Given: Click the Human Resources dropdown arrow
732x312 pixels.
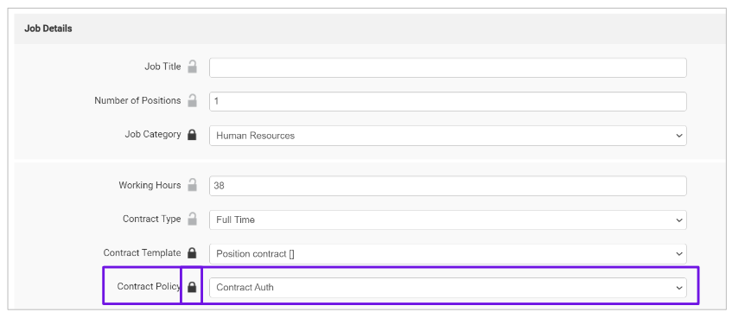Looking at the screenshot, I should point(678,136).
